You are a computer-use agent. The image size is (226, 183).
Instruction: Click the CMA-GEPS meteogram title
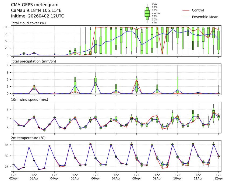pyautogui.click(x=30, y=5)
